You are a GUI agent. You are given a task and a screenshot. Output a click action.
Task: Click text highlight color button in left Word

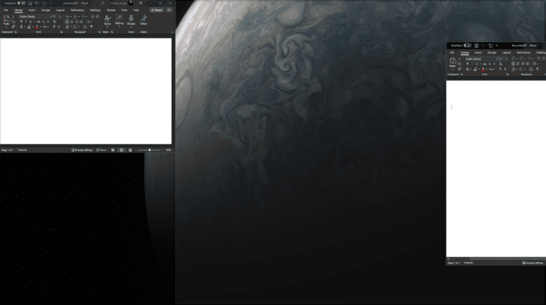point(29,26)
